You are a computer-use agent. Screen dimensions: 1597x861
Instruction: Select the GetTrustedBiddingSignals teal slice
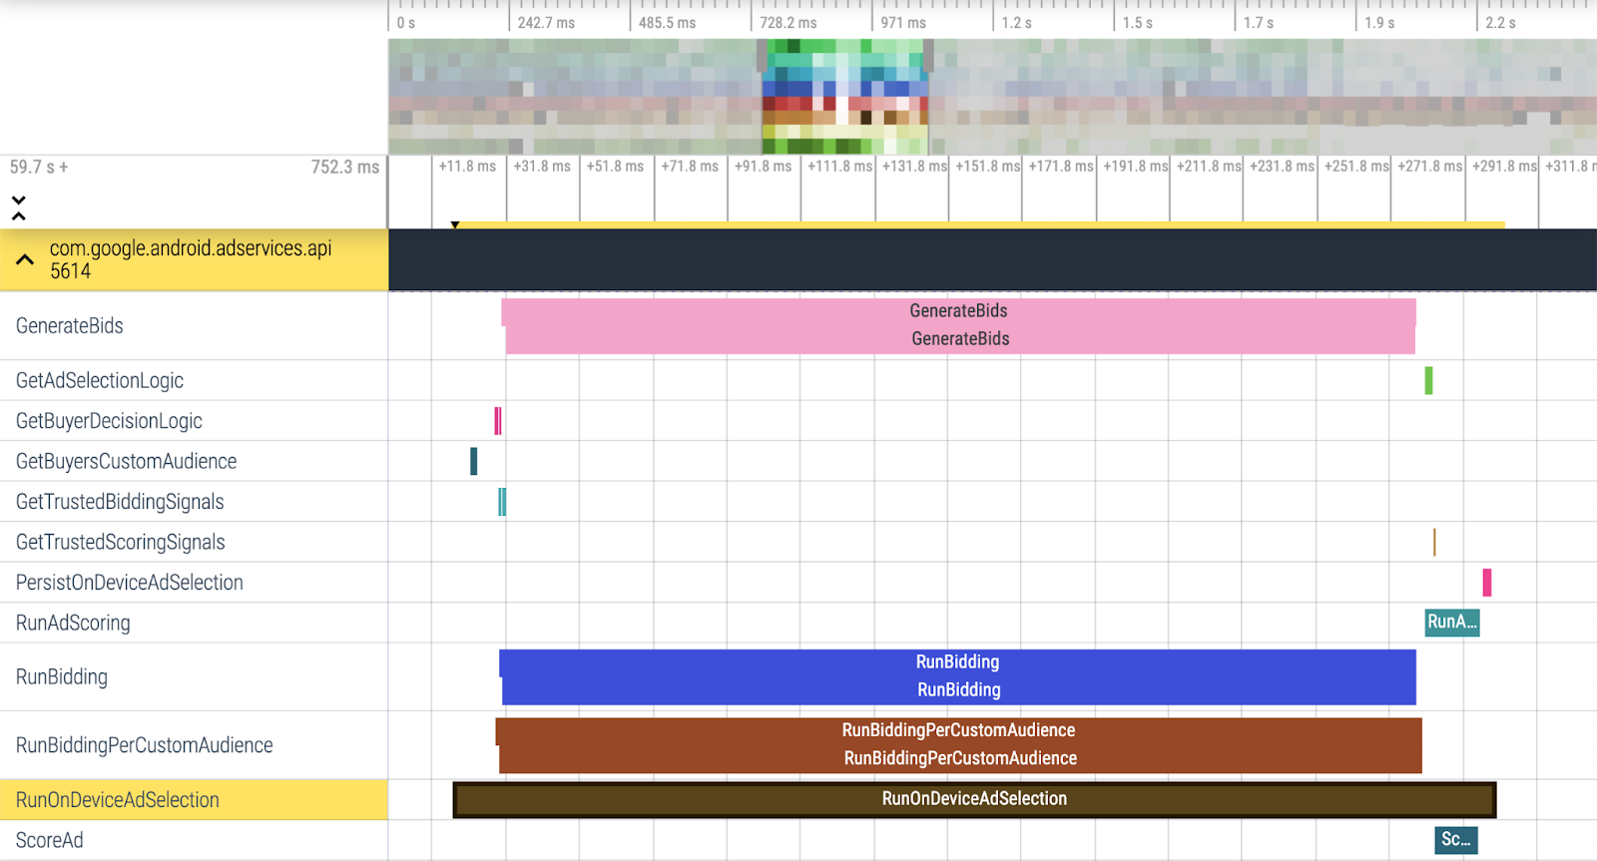[x=502, y=502]
